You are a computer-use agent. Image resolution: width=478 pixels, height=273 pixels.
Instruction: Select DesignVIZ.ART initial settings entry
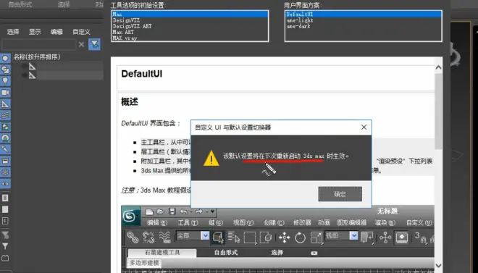(190, 26)
